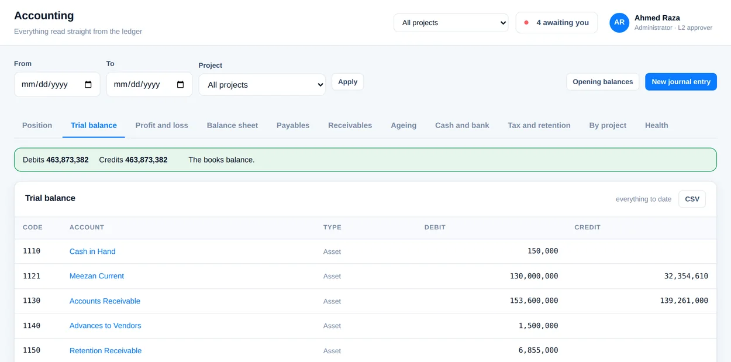Select account code 1140 cell
The height and width of the screenshot is (362, 731).
pos(32,325)
